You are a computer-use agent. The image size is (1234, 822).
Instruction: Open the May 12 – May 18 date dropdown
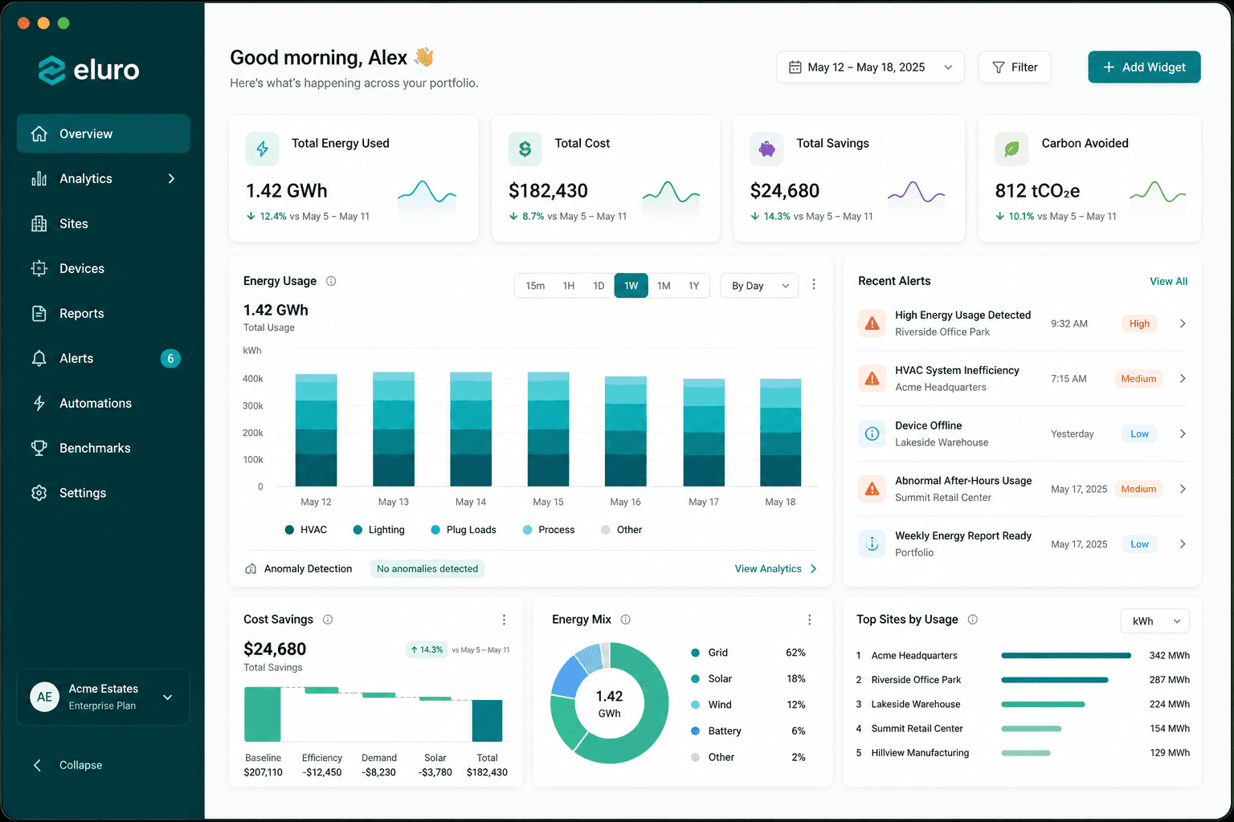[x=871, y=67]
